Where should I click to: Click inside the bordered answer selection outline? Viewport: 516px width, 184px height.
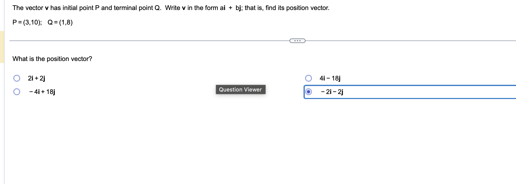(425, 92)
